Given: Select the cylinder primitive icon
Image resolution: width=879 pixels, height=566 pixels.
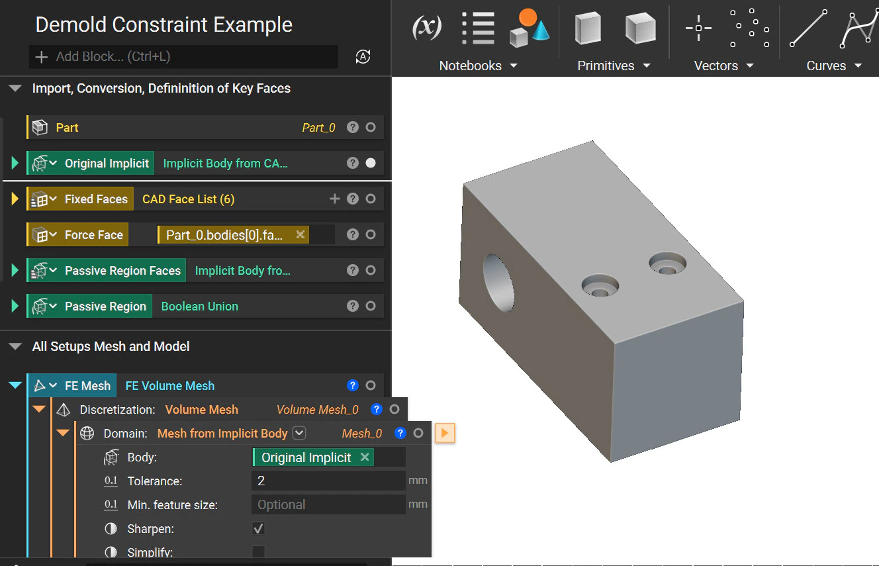Looking at the screenshot, I should coord(587,28).
